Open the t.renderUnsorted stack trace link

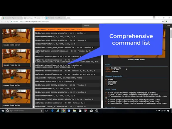[x=137, y=103]
